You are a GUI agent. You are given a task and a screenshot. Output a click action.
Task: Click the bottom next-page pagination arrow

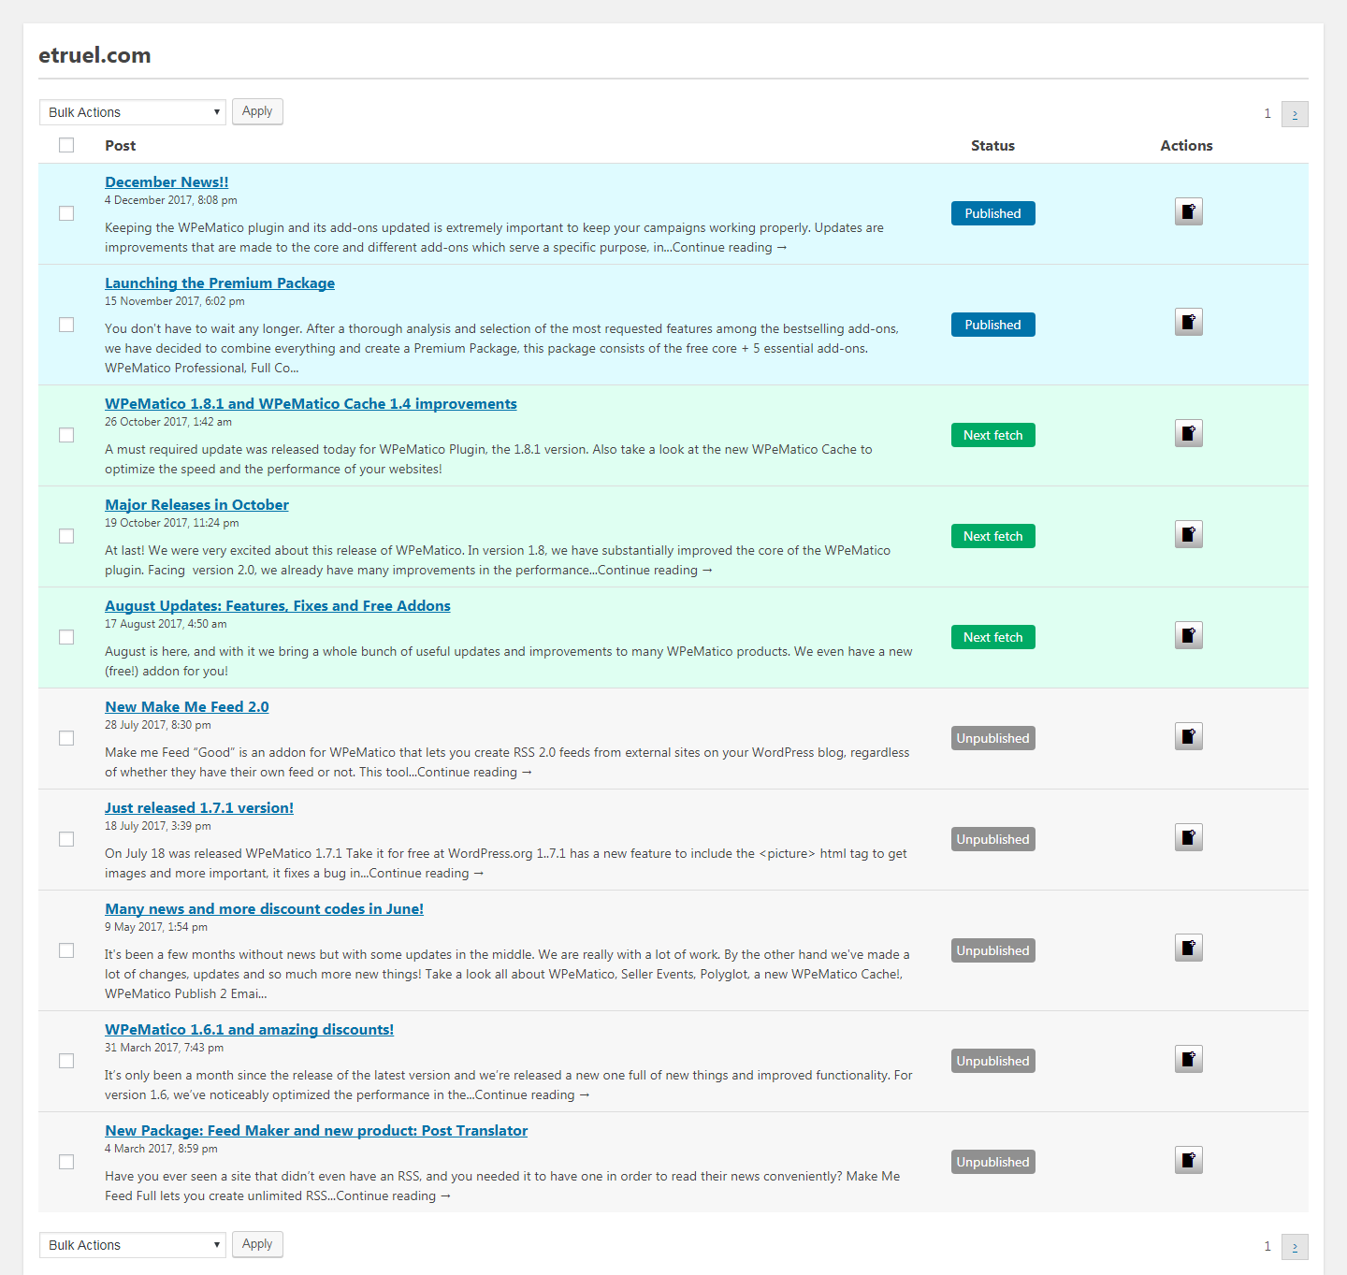tap(1295, 1247)
